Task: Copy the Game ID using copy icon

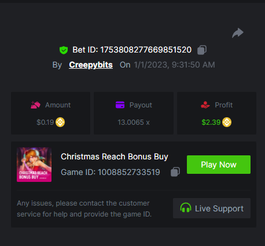Action: tap(175, 172)
